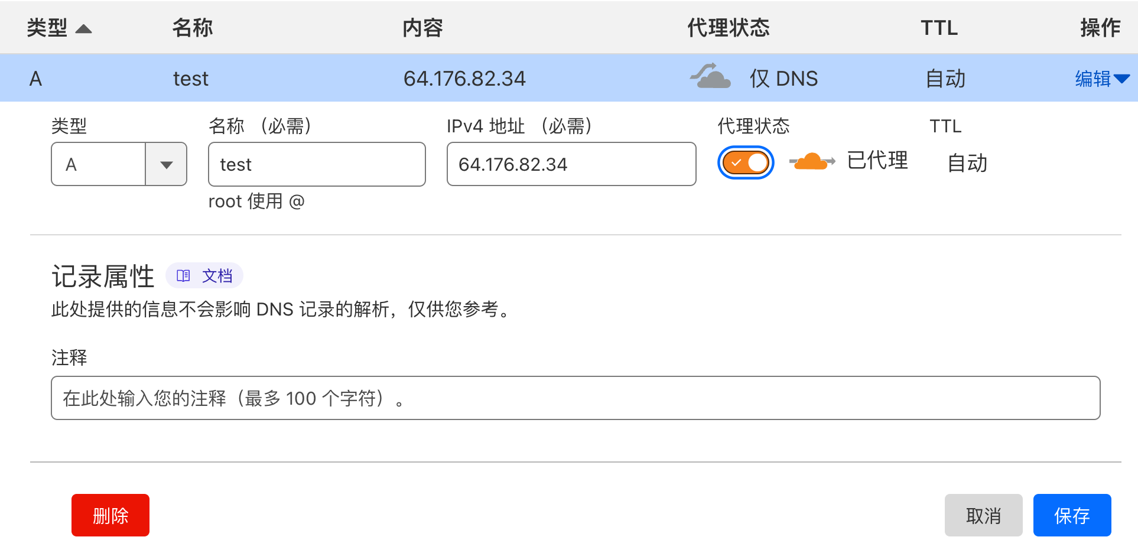Click the 注释 comment text field

click(x=575, y=398)
